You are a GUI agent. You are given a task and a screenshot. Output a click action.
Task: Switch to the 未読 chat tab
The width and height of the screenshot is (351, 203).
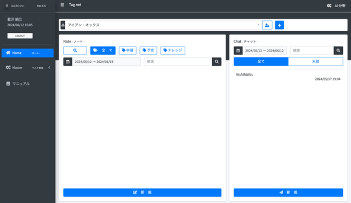[x=316, y=61]
